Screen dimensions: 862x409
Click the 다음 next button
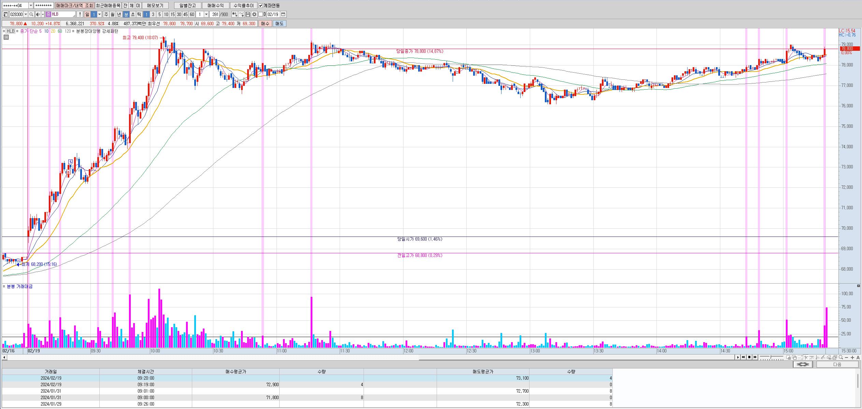click(837, 364)
